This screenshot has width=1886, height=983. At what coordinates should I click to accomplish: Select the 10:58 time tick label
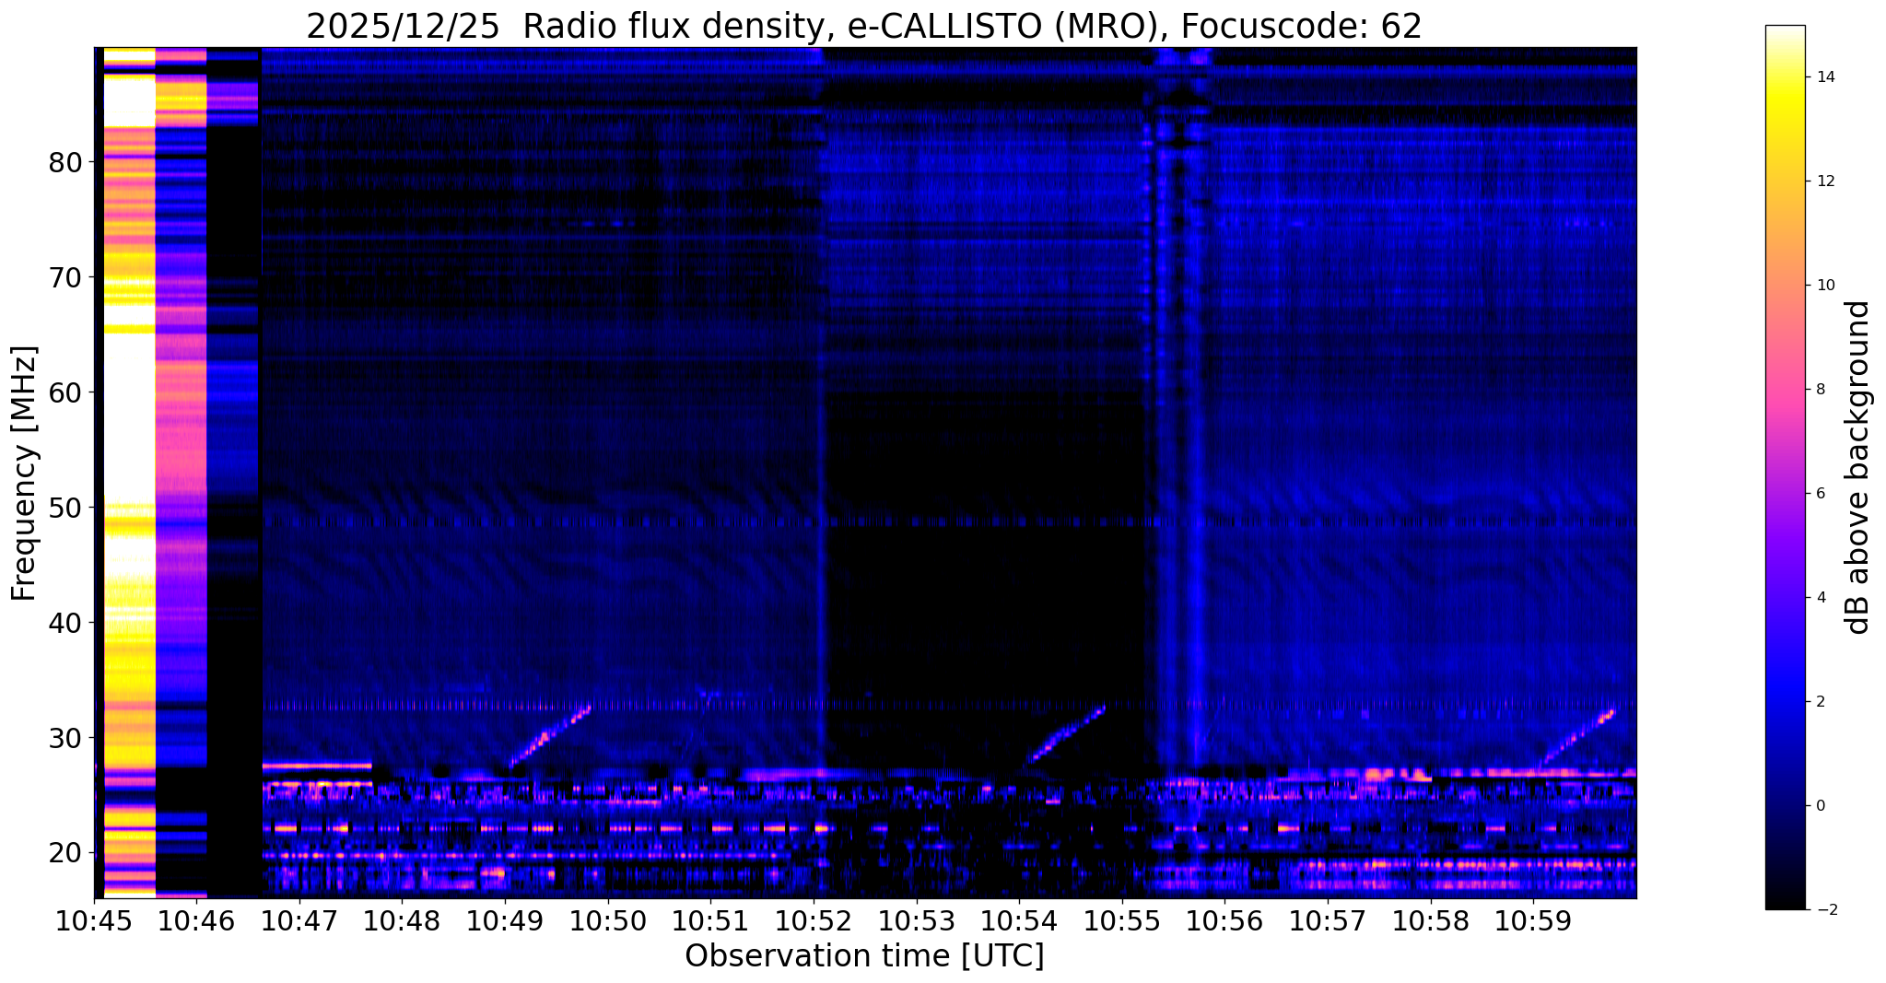(1430, 921)
